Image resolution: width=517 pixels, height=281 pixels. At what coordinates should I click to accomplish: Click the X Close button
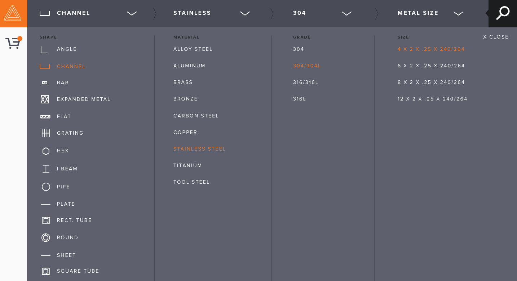click(496, 37)
